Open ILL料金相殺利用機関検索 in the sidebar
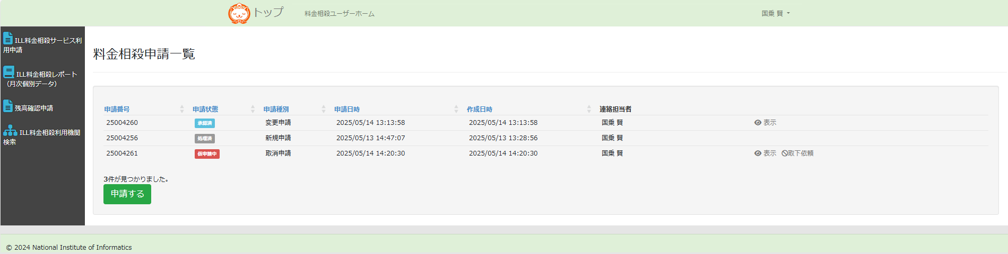1008x254 pixels. click(x=42, y=135)
